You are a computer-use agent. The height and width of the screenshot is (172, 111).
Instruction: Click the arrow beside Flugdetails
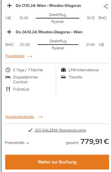click(x=30, y=56)
